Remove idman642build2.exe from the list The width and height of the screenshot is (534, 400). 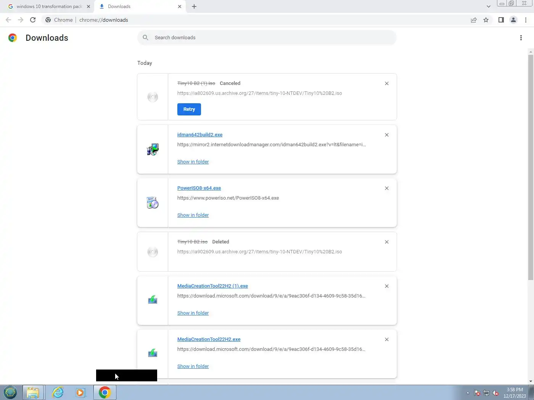click(387, 135)
